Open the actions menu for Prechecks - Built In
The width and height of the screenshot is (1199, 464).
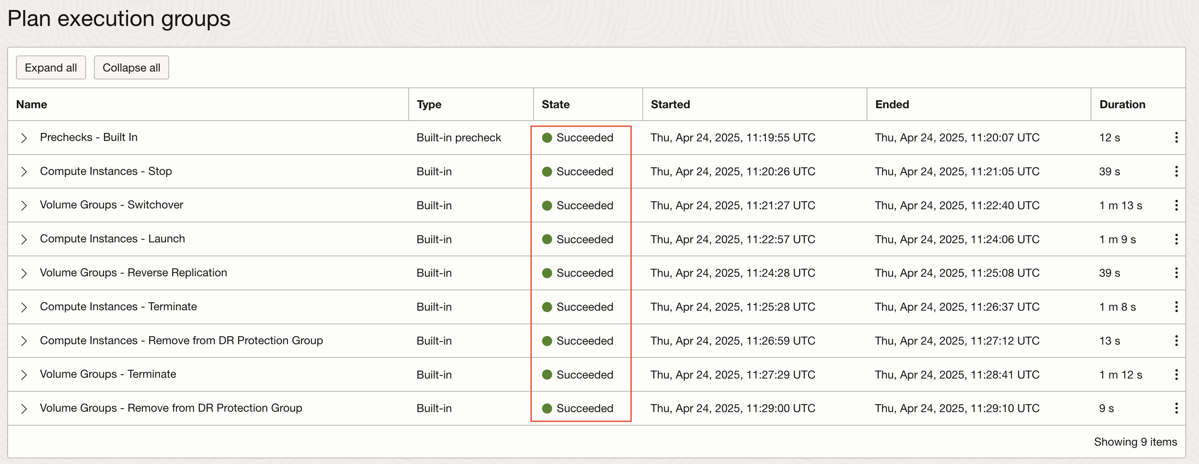pyautogui.click(x=1177, y=138)
